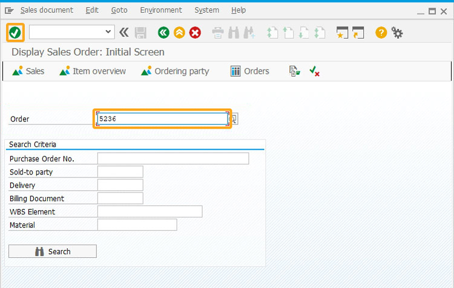
Task: Open the System menu
Action: 207,10
